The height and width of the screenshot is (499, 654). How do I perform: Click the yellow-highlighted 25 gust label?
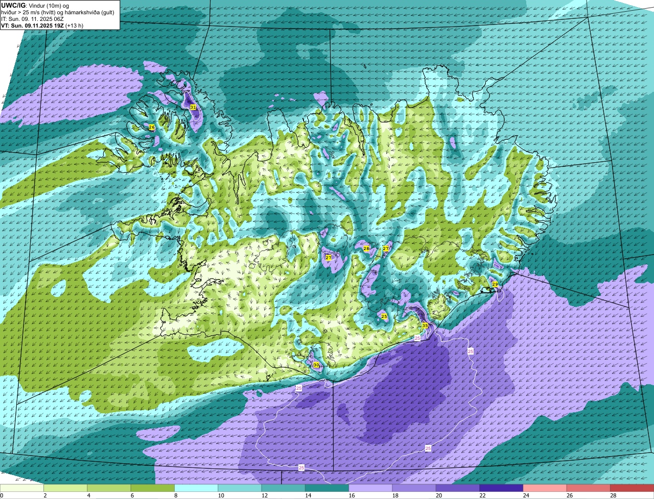point(384,316)
